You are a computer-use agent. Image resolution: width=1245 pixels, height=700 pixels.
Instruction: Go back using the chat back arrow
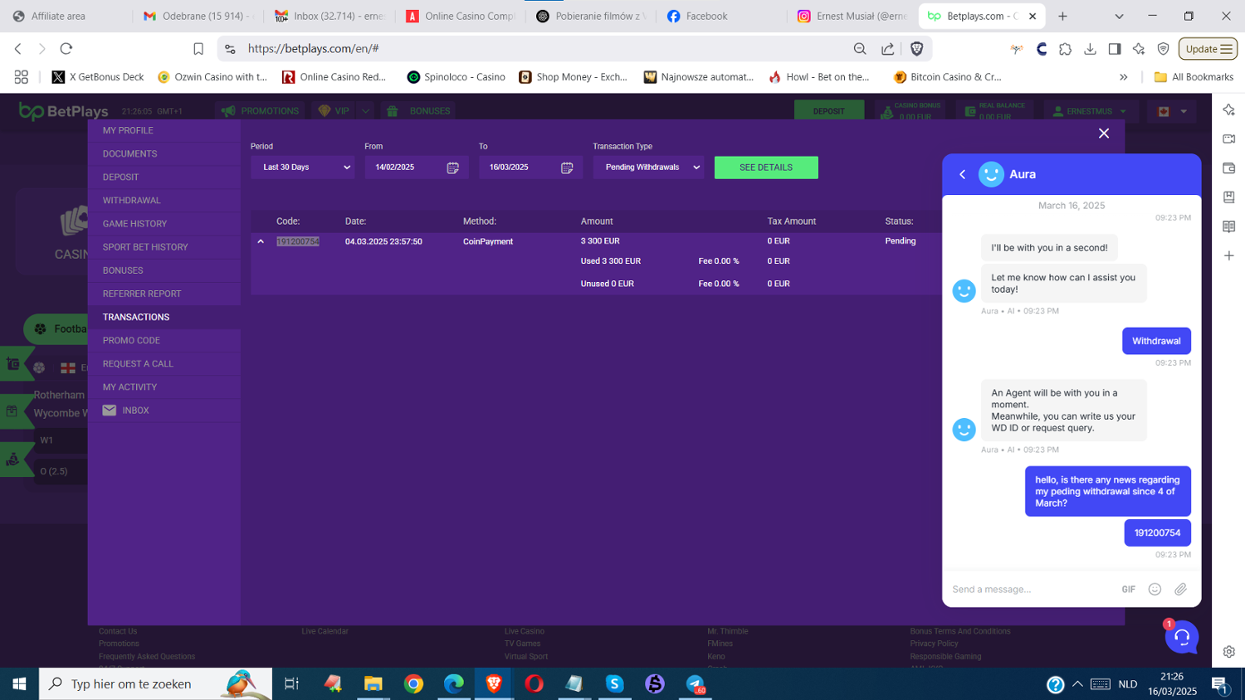tap(963, 174)
